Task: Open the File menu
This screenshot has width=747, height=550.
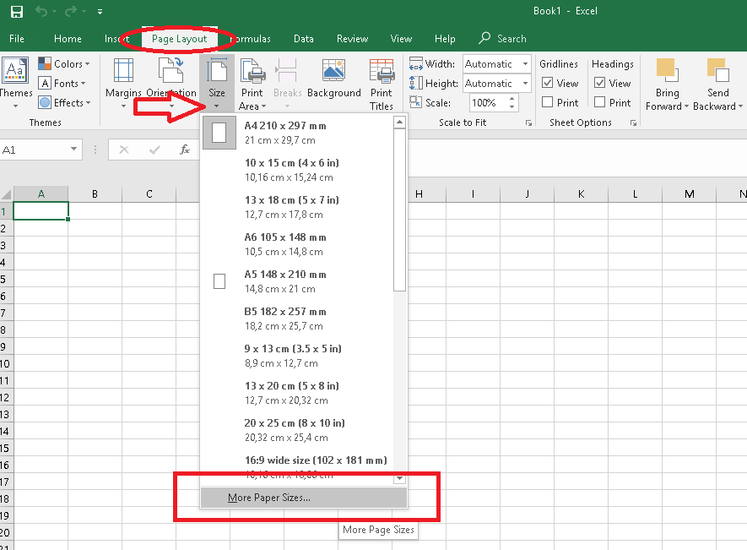Action: pyautogui.click(x=17, y=38)
